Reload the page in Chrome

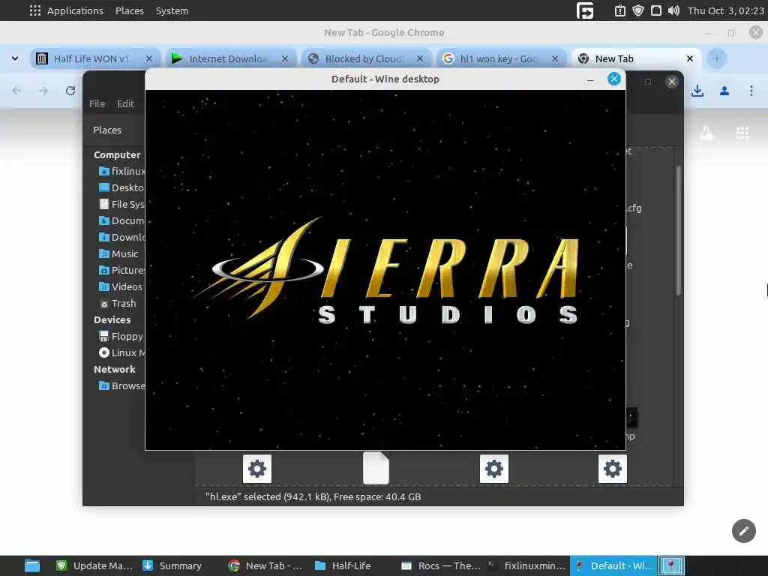(x=70, y=91)
